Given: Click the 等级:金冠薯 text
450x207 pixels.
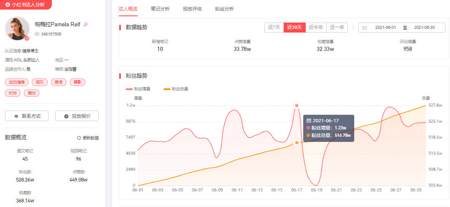Looking at the screenshot, I should pos(66,69).
